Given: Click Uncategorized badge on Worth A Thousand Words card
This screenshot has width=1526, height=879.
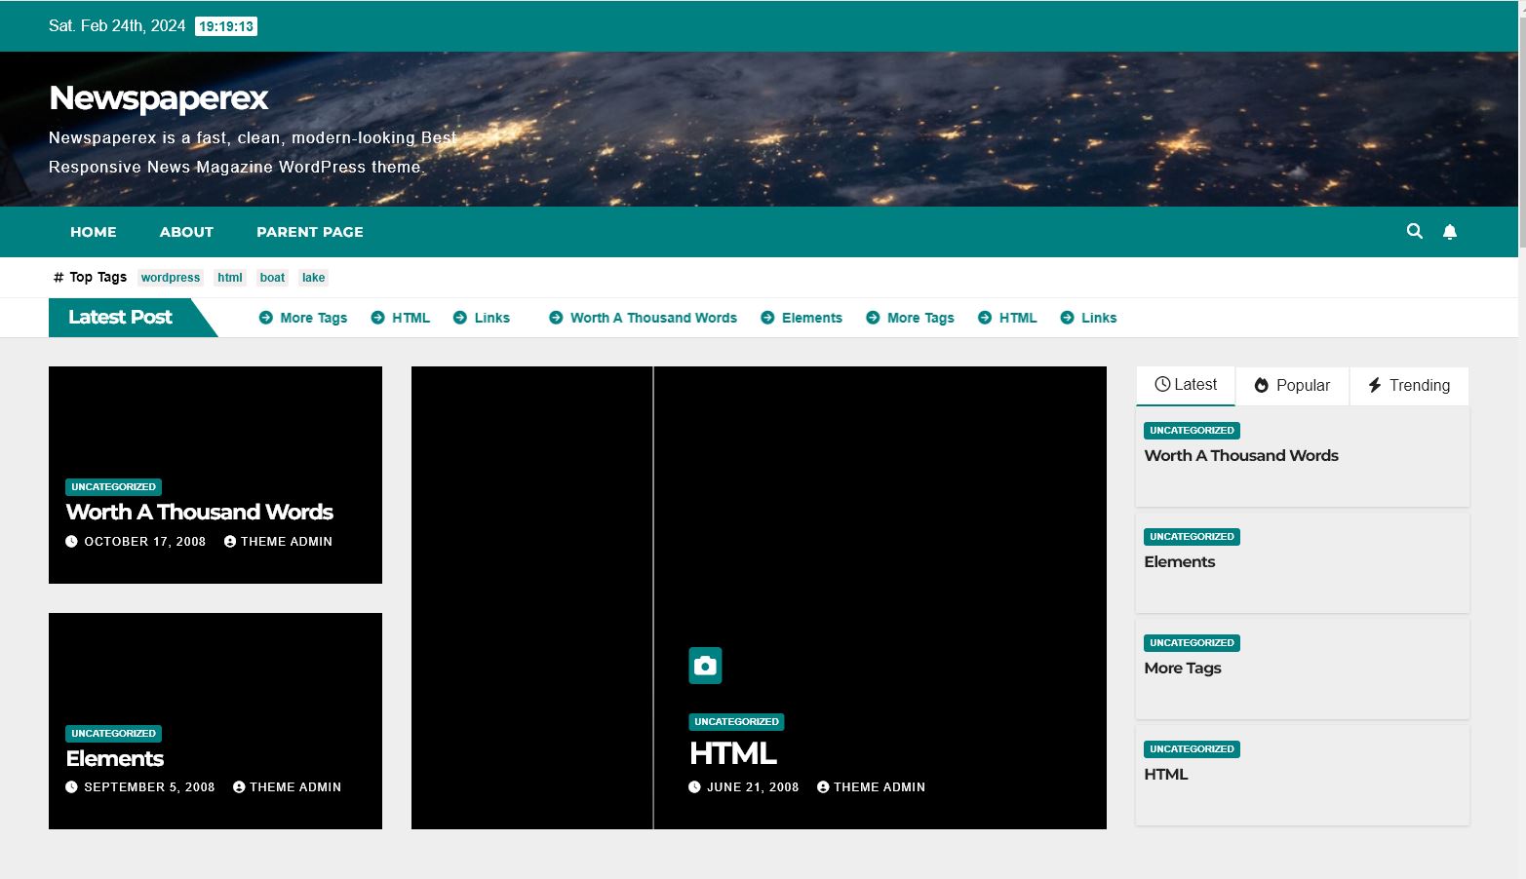Looking at the screenshot, I should coord(113,486).
